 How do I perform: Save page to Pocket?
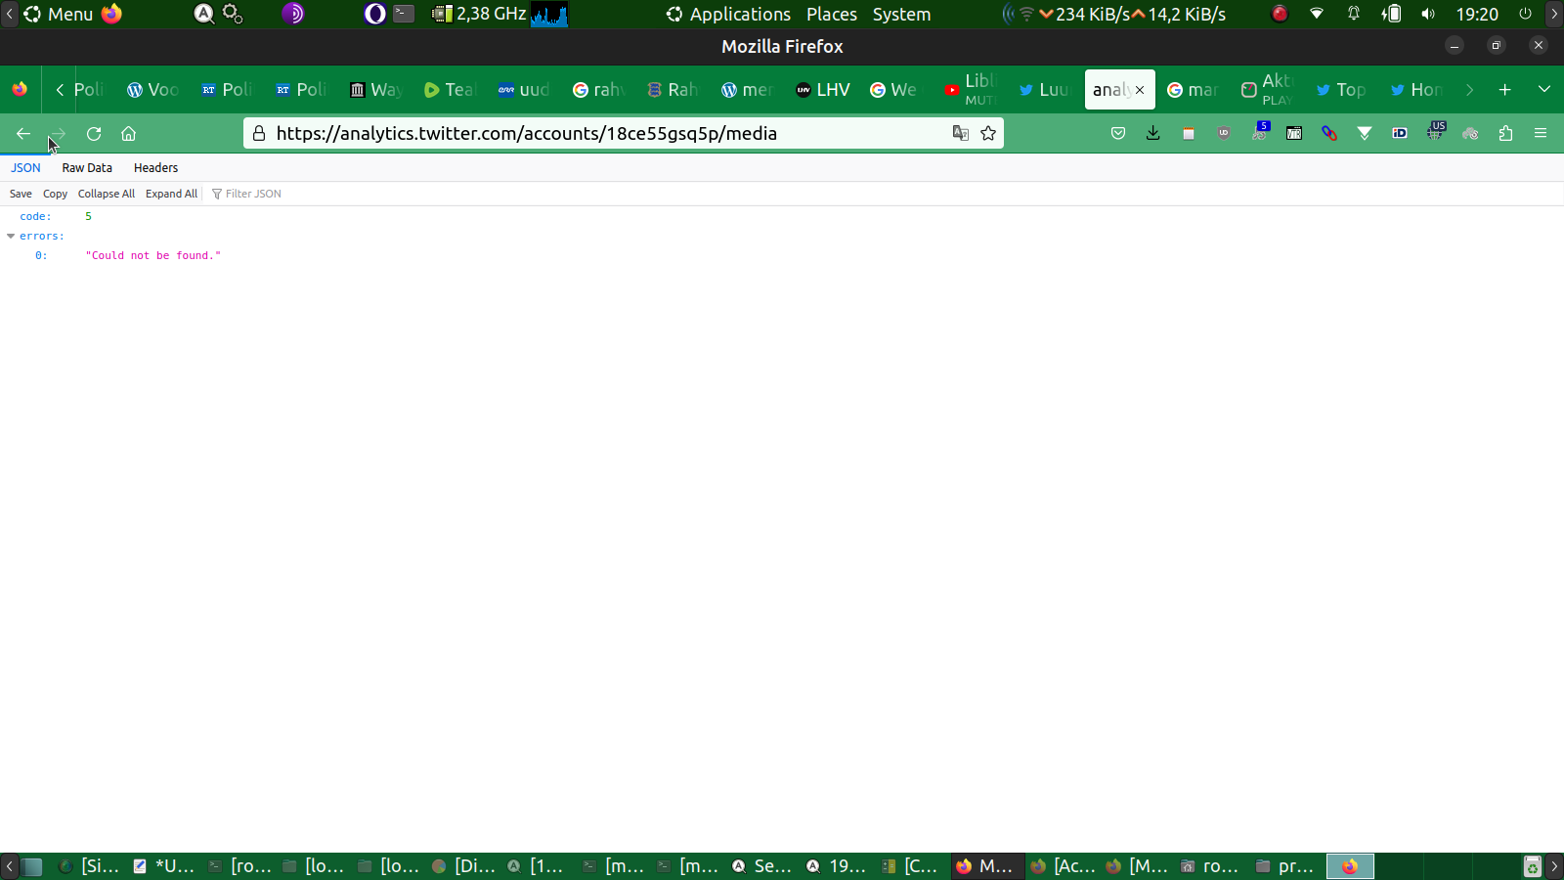click(1118, 134)
